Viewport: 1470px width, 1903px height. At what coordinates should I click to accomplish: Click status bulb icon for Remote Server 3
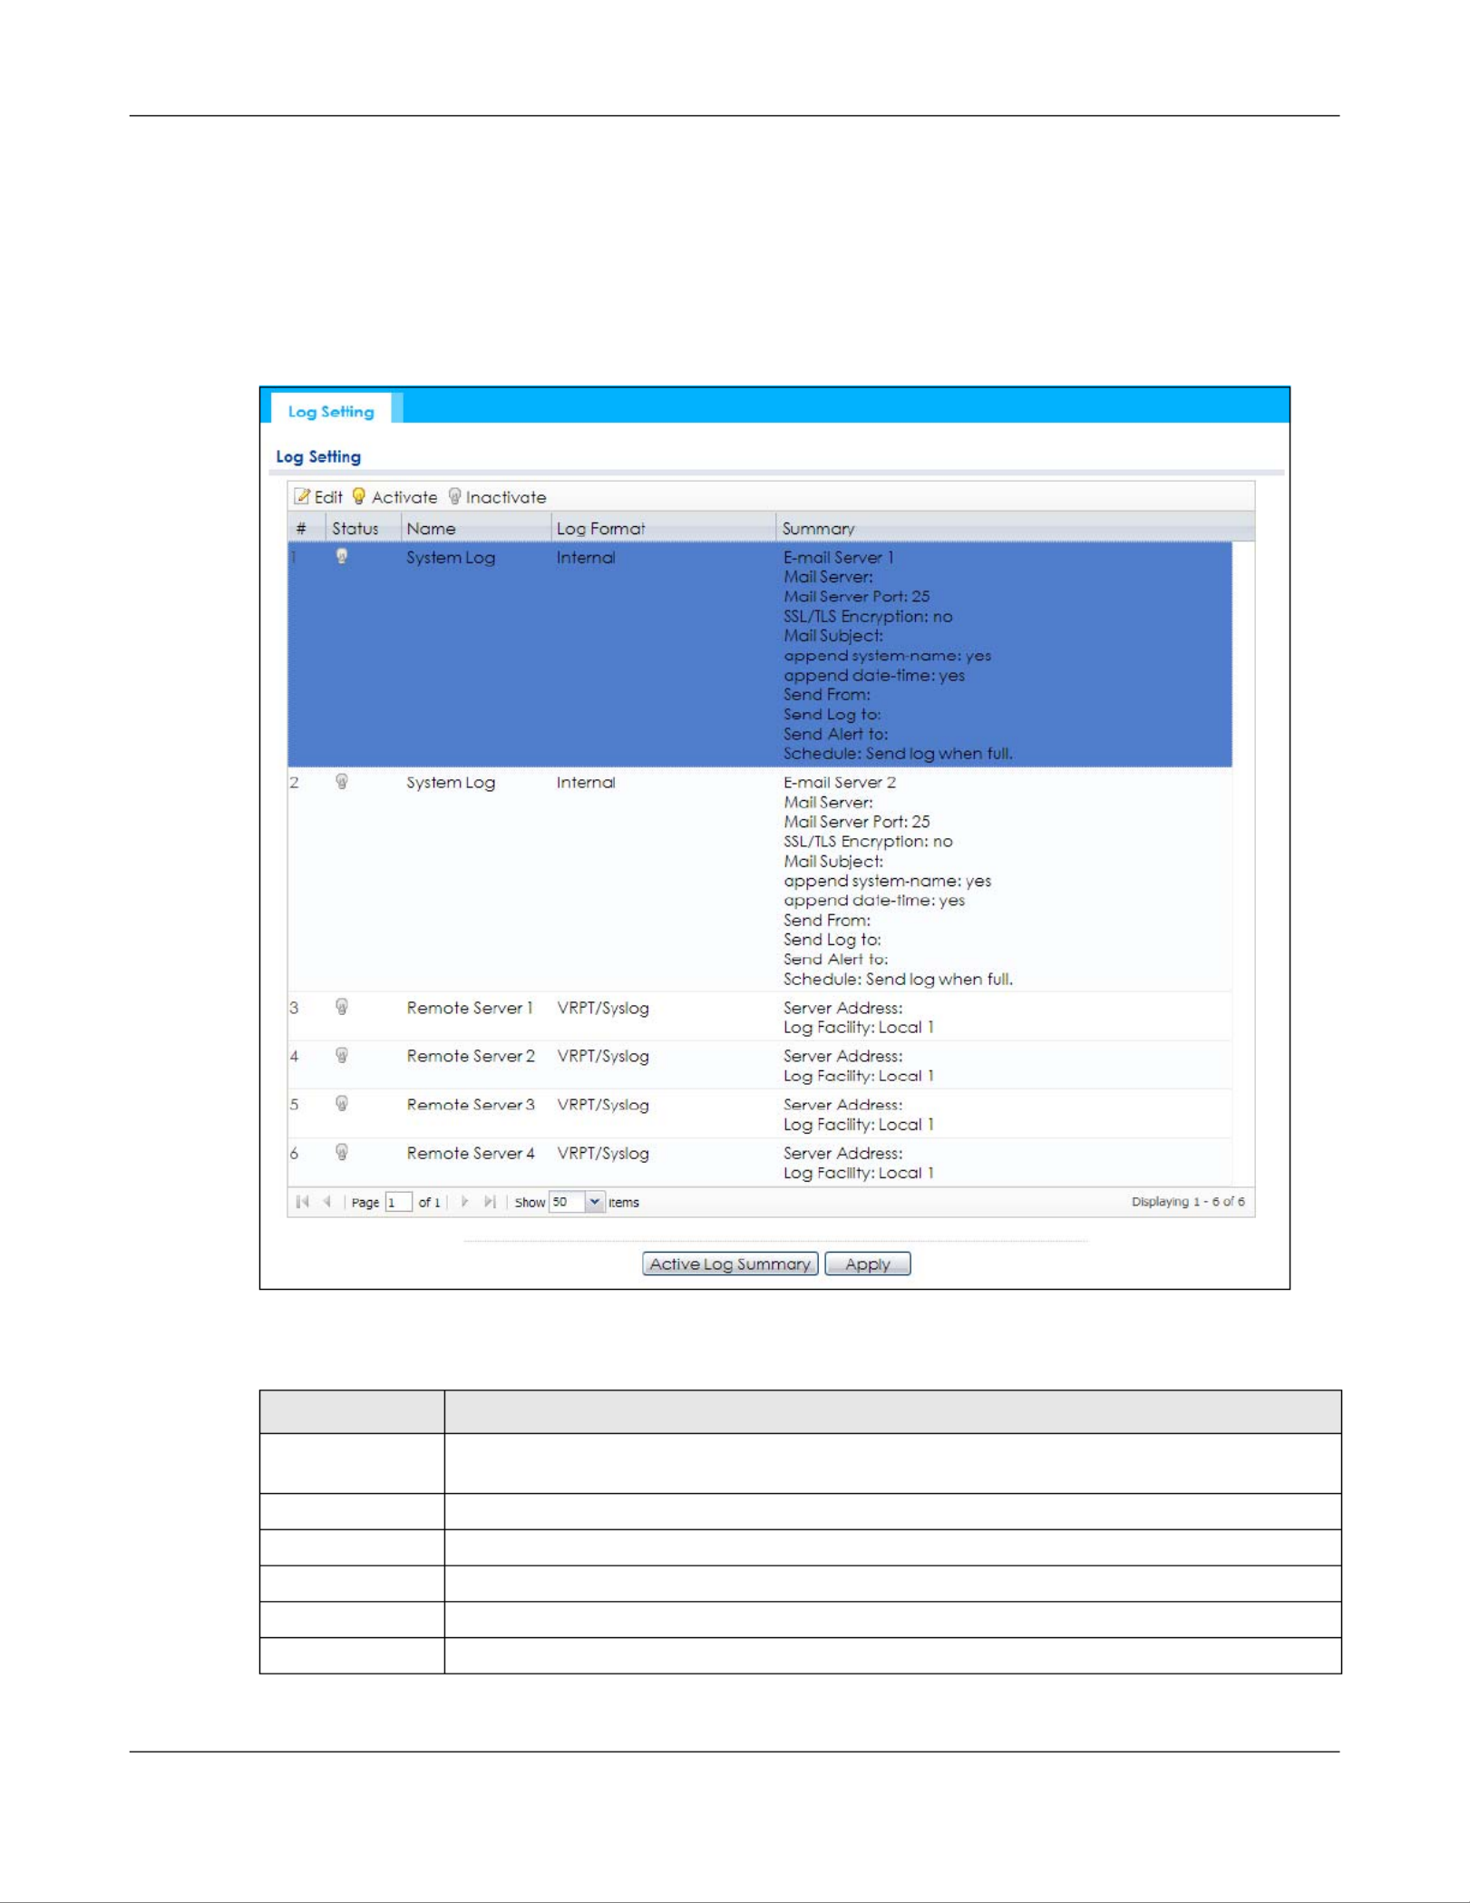tap(342, 1103)
